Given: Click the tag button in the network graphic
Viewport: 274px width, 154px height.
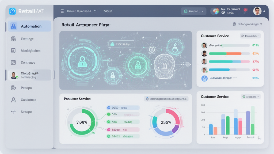Looking at the screenshot, I should (x=122, y=44).
